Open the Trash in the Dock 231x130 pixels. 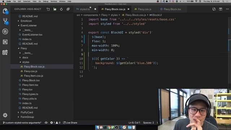[x=134, y=127]
